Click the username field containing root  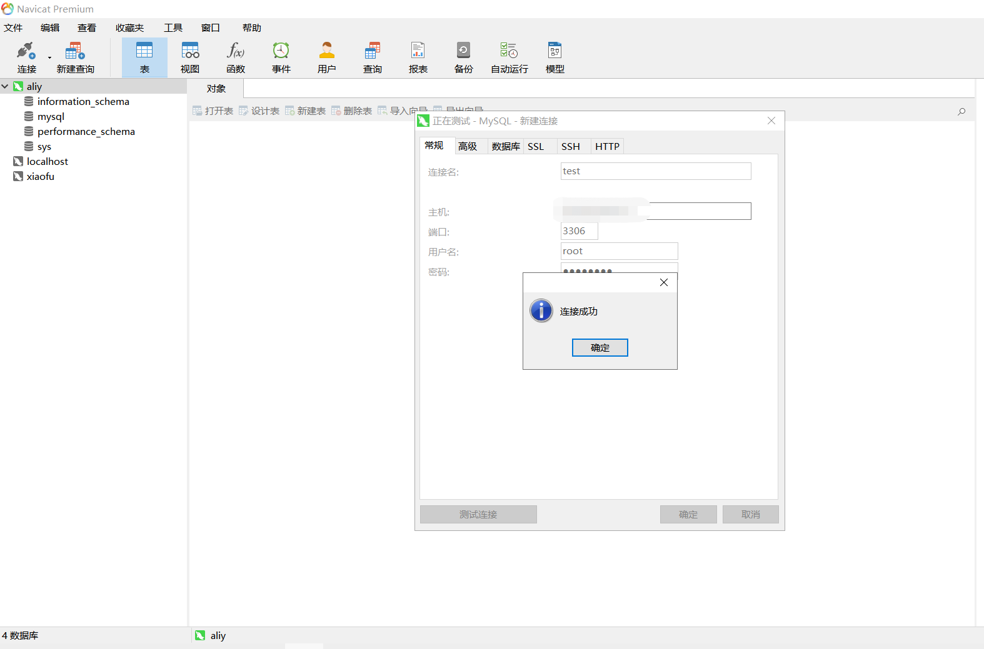[620, 251]
